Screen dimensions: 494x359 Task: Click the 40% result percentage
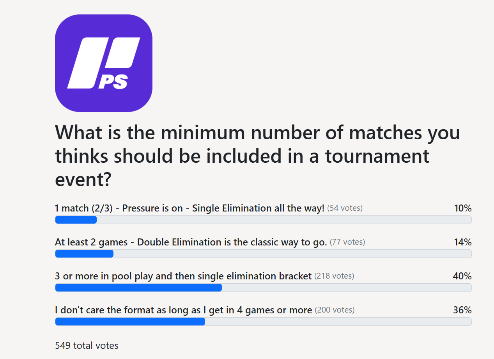[462, 276]
